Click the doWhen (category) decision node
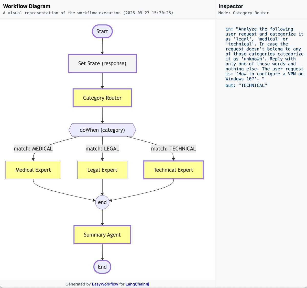Screen dimensions: 307x288 click(x=102, y=130)
